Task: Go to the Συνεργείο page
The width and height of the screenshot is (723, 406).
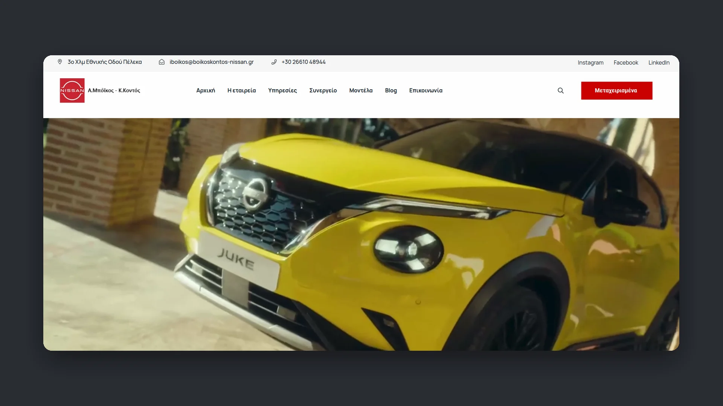Action: tap(323, 91)
